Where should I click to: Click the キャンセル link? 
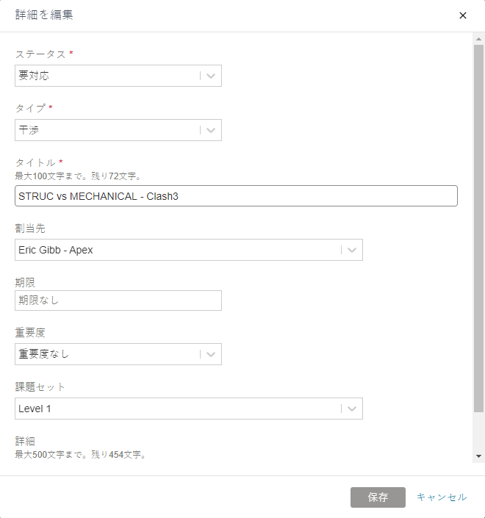point(442,497)
